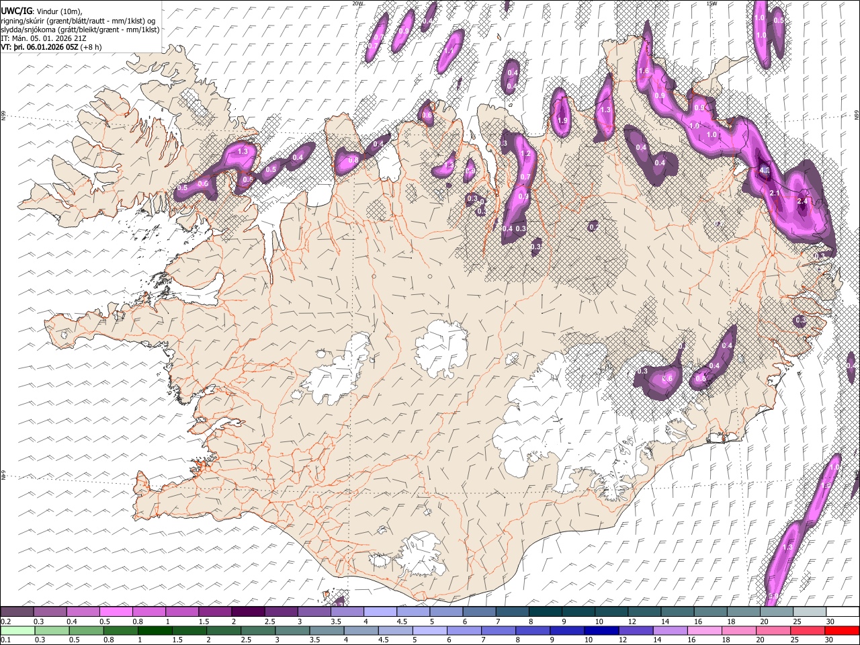
Task: Pick the bright pink 0.5 swatch in upper legend
Action: tap(116, 611)
